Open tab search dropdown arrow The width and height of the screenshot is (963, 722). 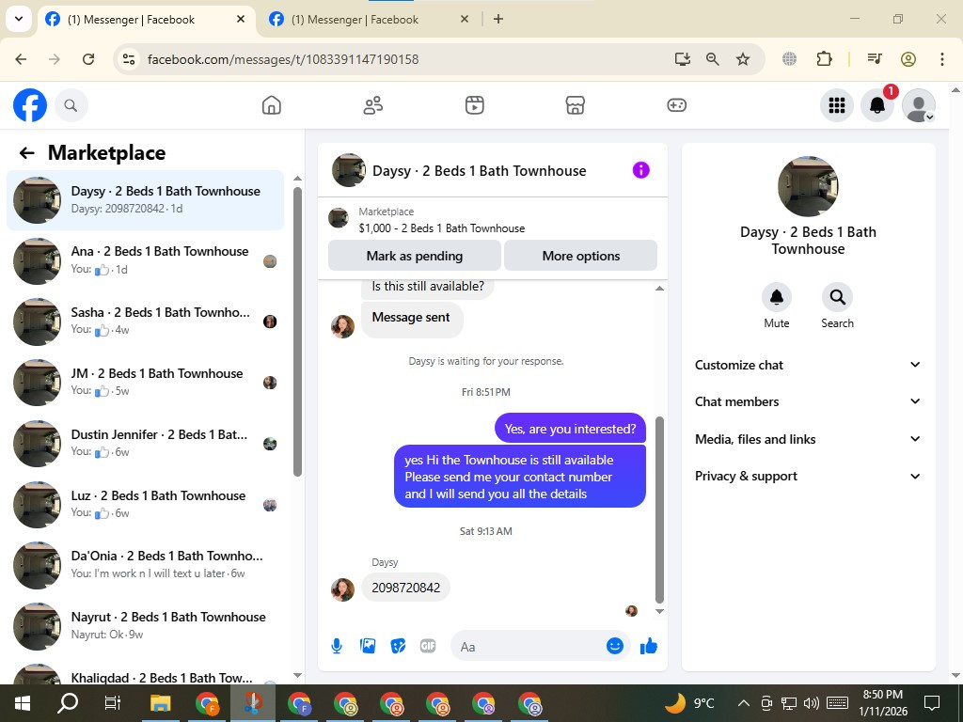click(x=19, y=19)
